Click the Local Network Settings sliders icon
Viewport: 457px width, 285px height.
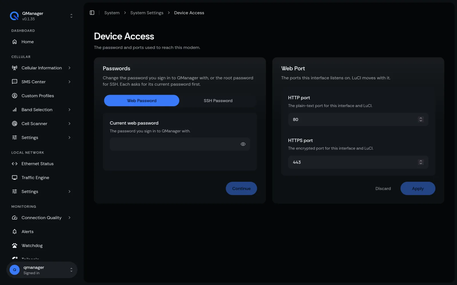tap(15, 192)
